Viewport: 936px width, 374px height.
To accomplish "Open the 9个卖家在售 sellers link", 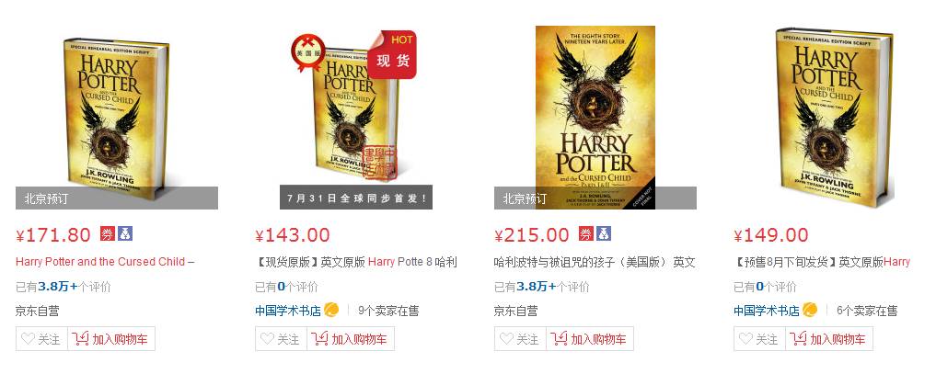I will [388, 311].
